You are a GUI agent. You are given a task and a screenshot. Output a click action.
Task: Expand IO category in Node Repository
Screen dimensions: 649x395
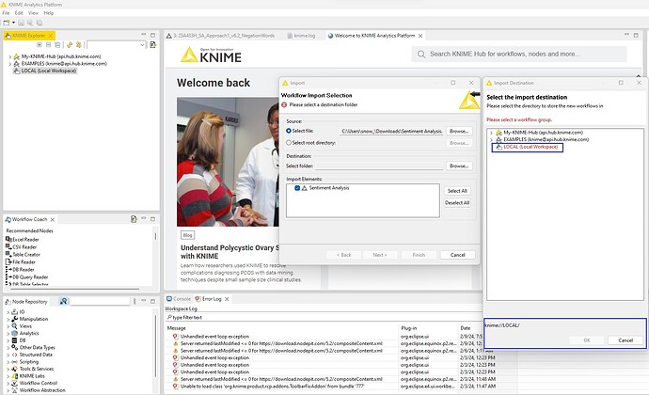[x=8, y=312]
